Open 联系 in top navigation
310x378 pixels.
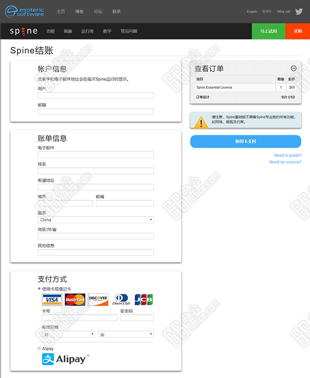[116, 11]
